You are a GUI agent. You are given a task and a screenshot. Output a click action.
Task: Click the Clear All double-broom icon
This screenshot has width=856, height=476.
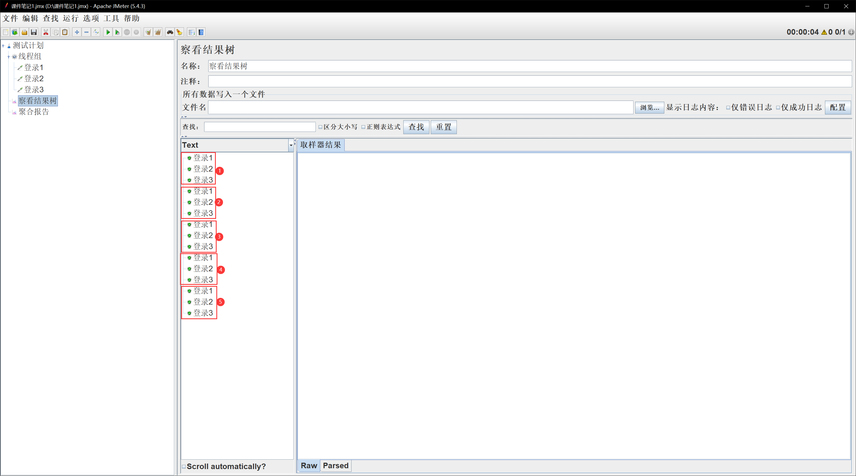pos(158,32)
